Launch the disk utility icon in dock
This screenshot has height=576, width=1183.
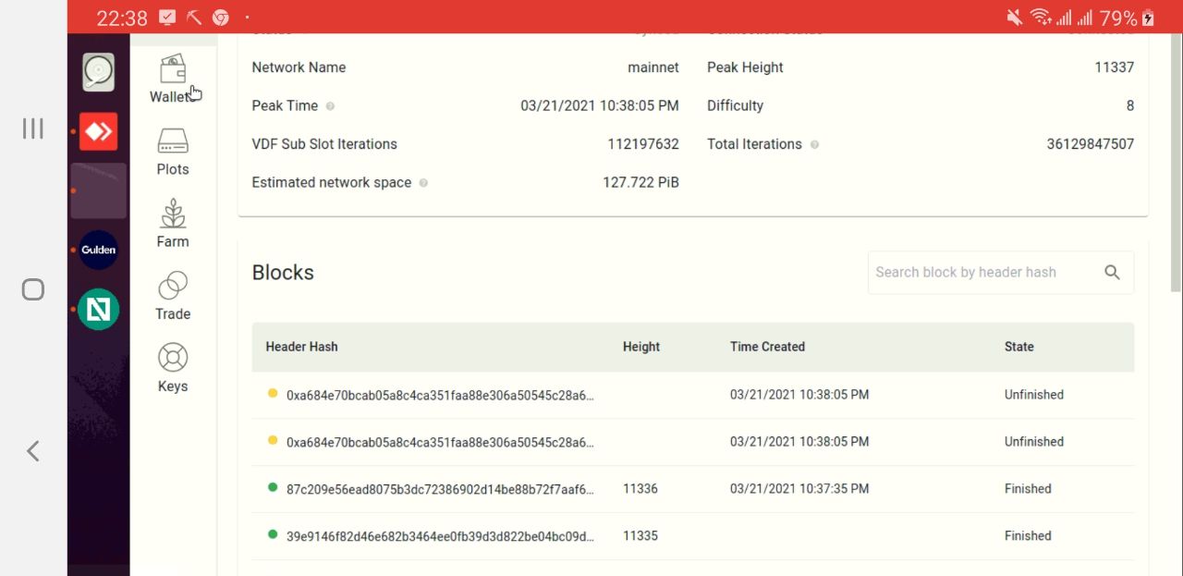[x=98, y=72]
